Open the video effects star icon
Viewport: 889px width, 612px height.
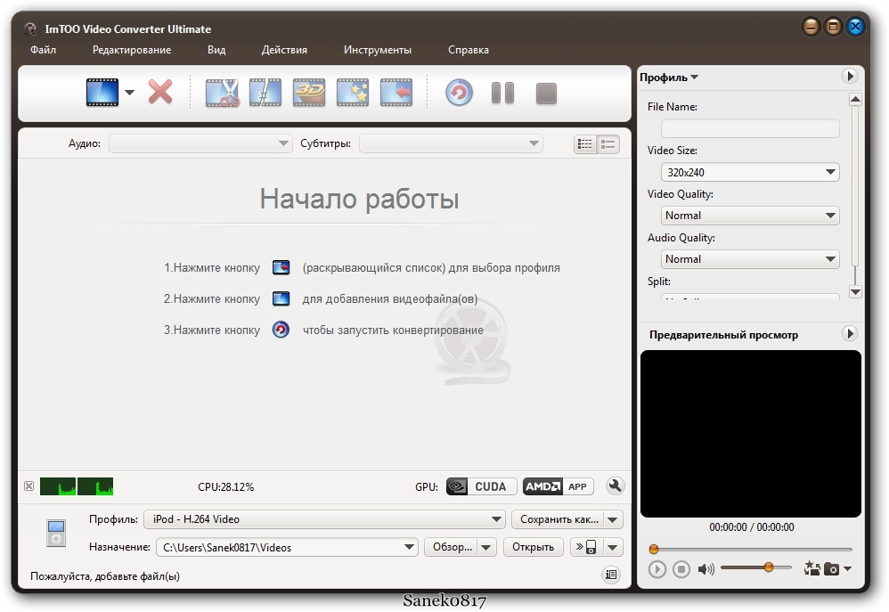click(353, 93)
